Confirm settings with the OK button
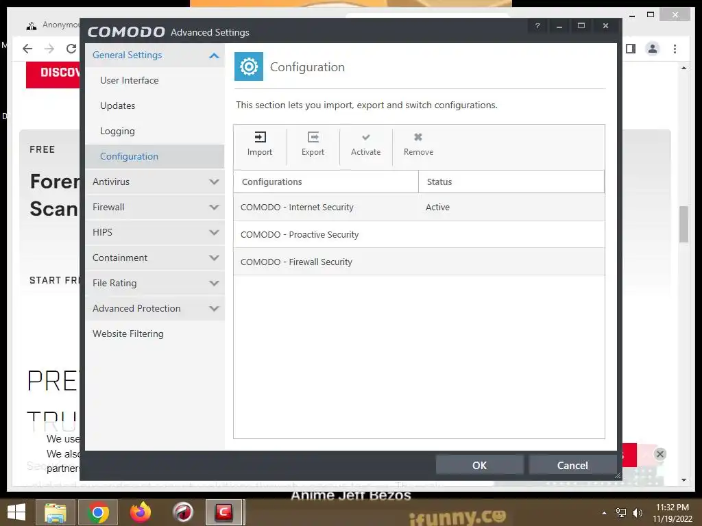Image resolution: width=702 pixels, height=526 pixels. click(479, 465)
